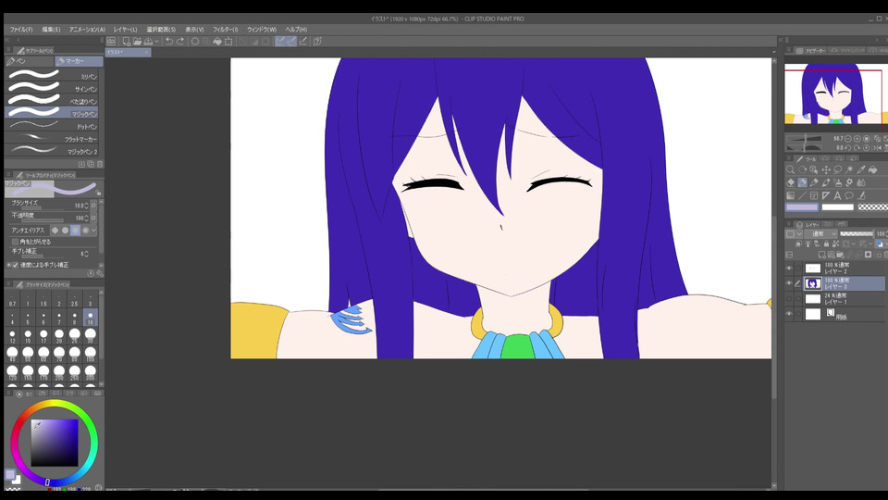This screenshot has height=500, width=888.
Task: Click the New document icon
Action: 126,42
